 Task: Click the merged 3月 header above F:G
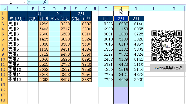[81, 13]
